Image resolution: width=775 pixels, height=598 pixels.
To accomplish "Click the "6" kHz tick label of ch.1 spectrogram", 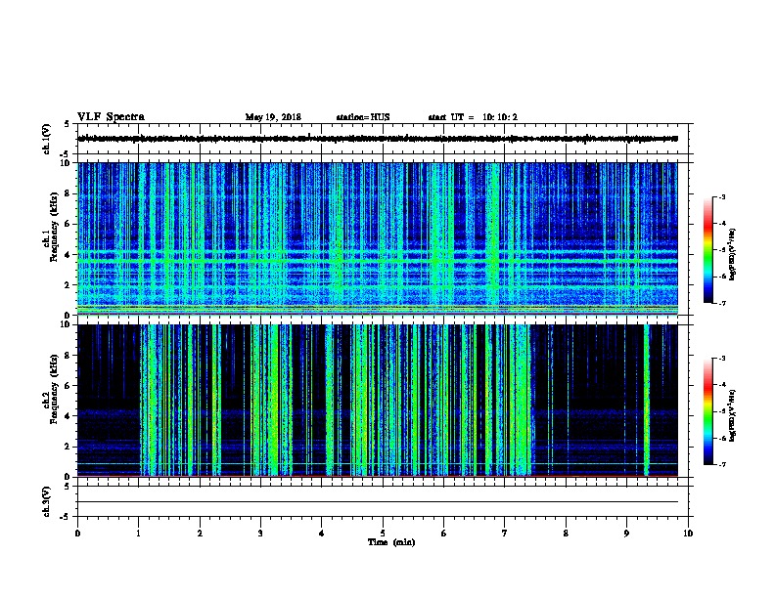I will [68, 225].
